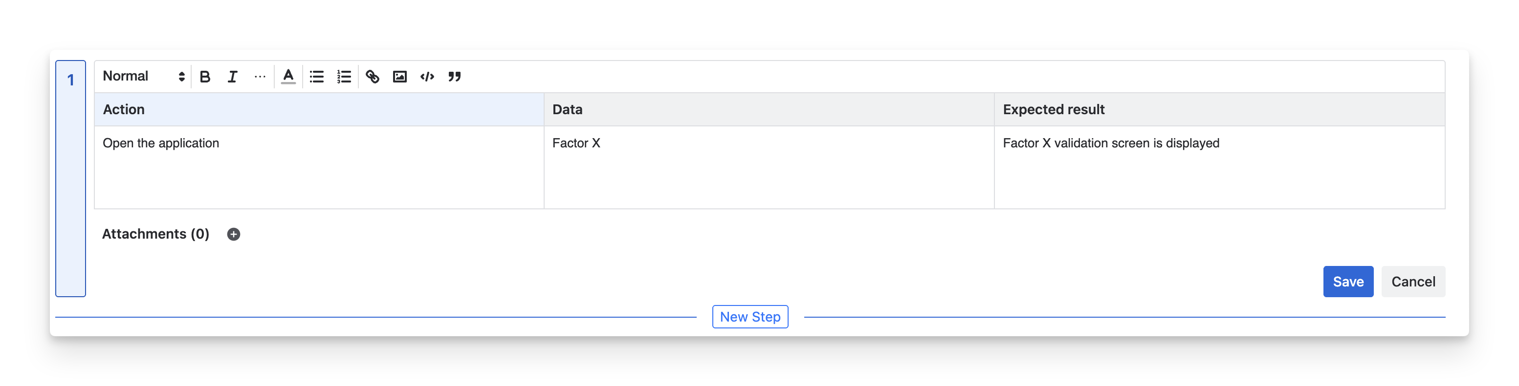This screenshot has height=386, width=1519.
Task: Insert an image into the step
Action: tap(400, 77)
